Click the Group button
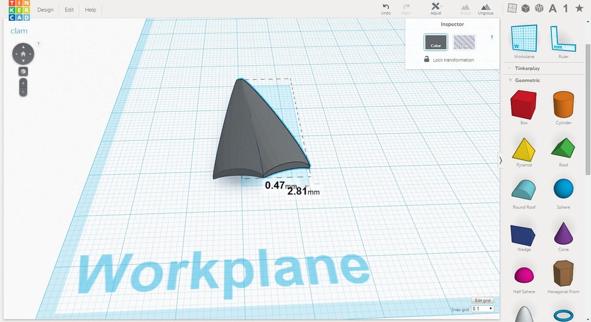This screenshot has width=591, height=322. (x=465, y=9)
